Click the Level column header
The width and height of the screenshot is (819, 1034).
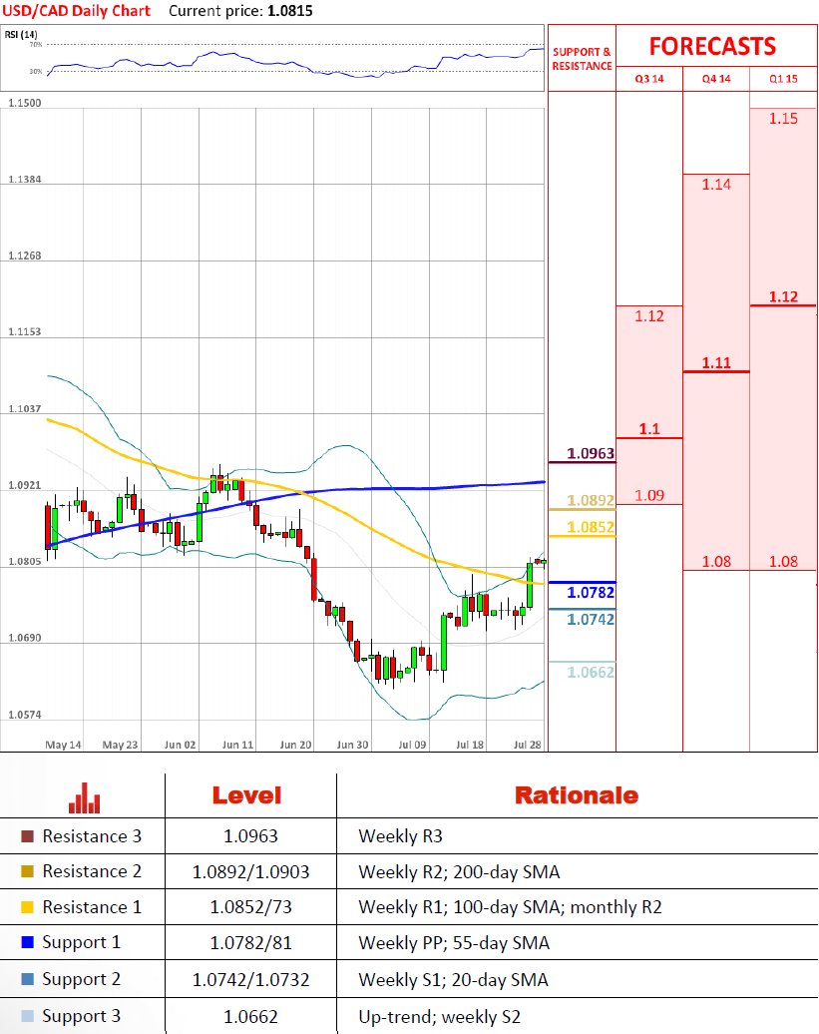247,795
